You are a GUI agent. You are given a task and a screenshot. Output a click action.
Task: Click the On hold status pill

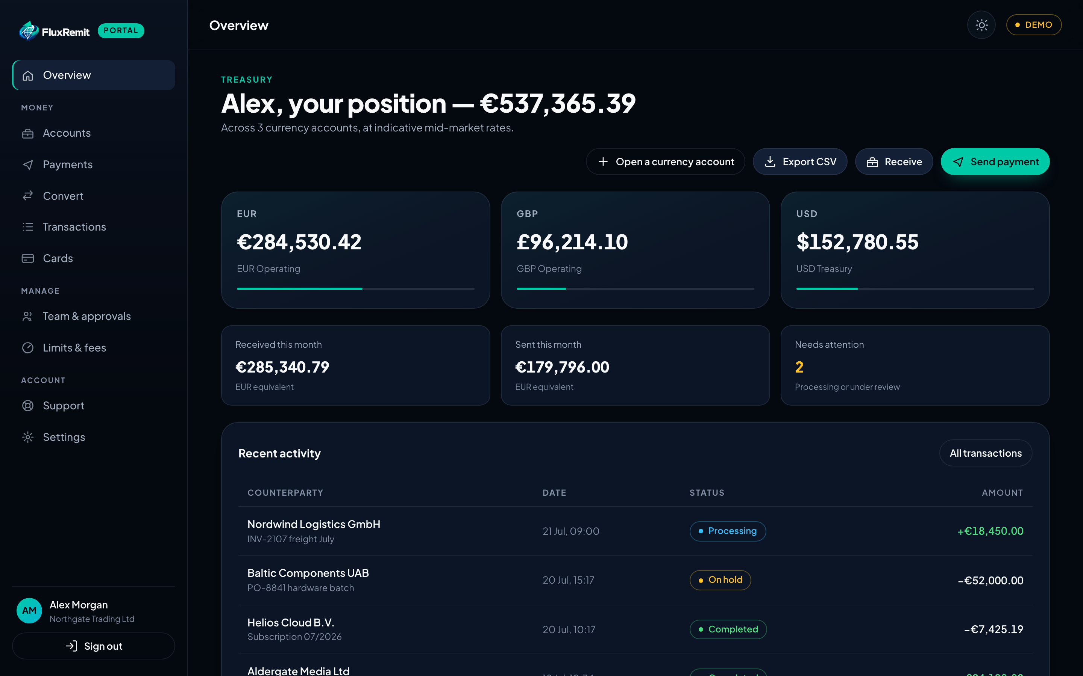click(720, 580)
